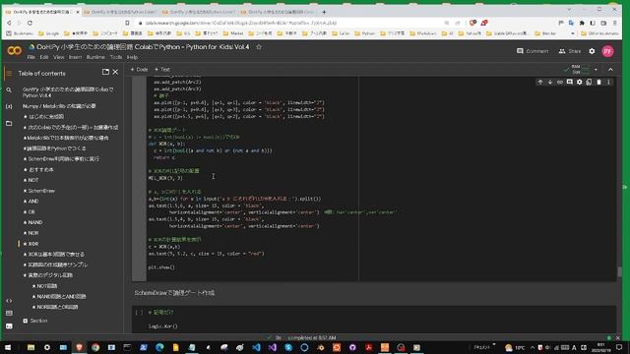Viewport: 630px width, 354px height.
Task: Toggle the Table of contents sidebar icon
Action: pyautogui.click(x=9, y=74)
